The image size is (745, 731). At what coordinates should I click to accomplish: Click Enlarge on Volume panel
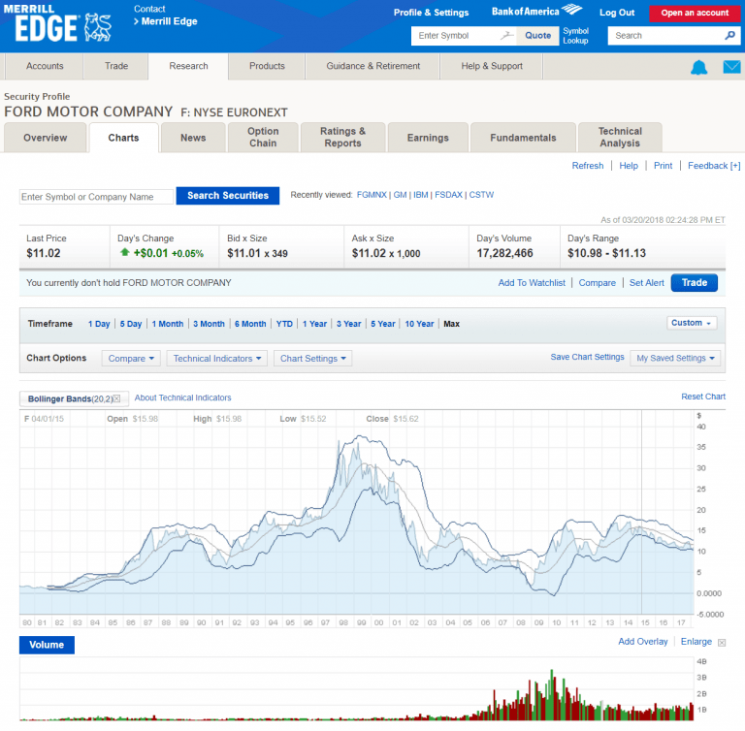(696, 642)
